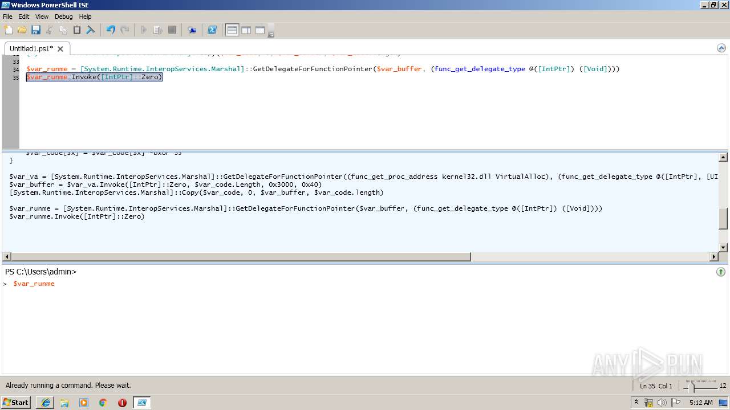This screenshot has height=410, width=730.
Task: Close the Untitled1.ps1 tab with its X
Action: pos(60,49)
